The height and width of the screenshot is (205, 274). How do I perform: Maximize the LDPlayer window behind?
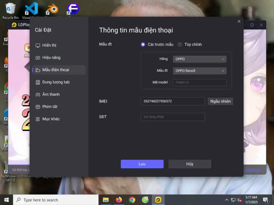click(x=252, y=25)
